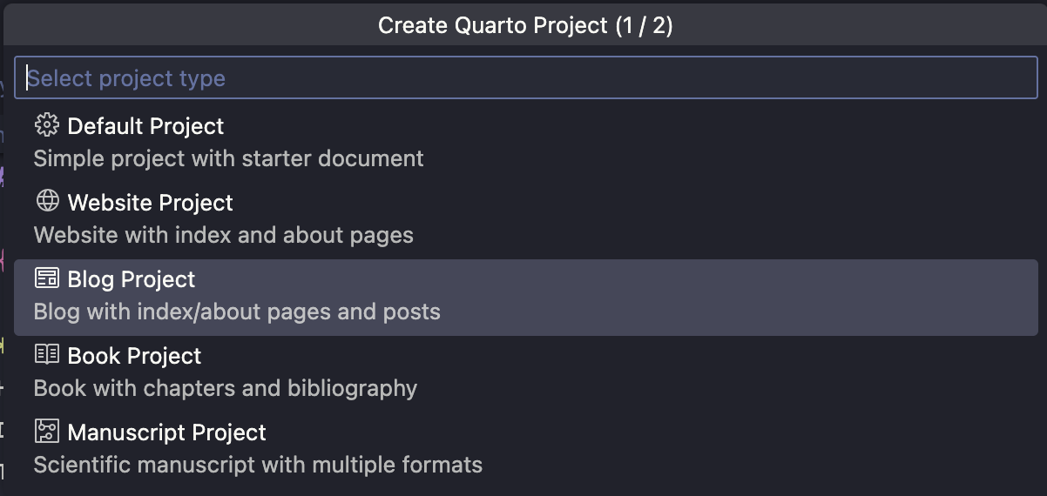The width and height of the screenshot is (1047, 496).
Task: Click 'Book with chapters and bibliography' description
Action: [225, 388]
